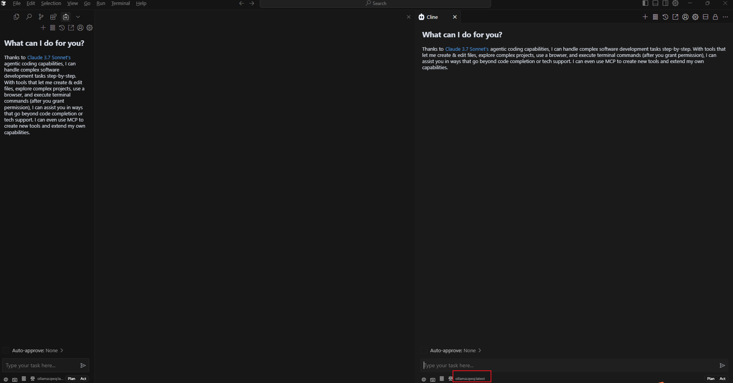733x383 pixels.
Task: Click the @ mention icon in right panel
Action: click(x=424, y=379)
